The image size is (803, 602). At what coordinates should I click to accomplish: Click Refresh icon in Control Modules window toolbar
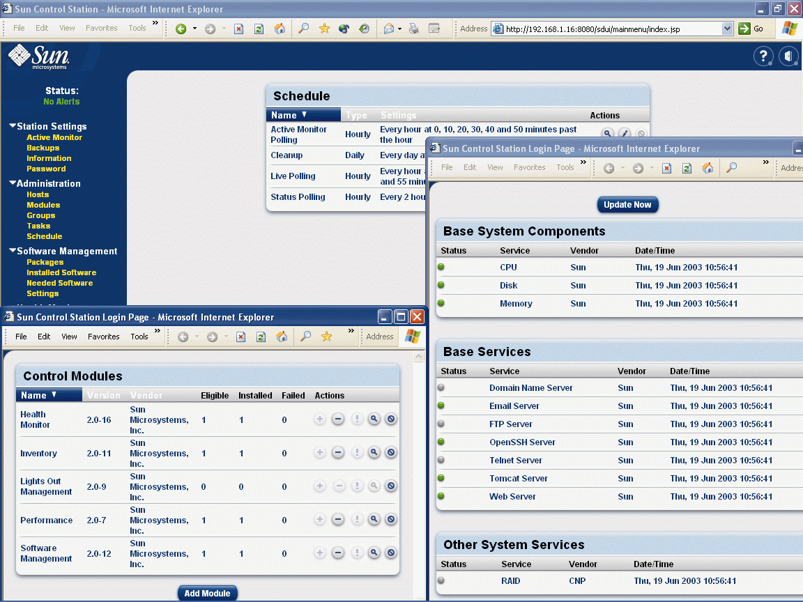coord(261,337)
